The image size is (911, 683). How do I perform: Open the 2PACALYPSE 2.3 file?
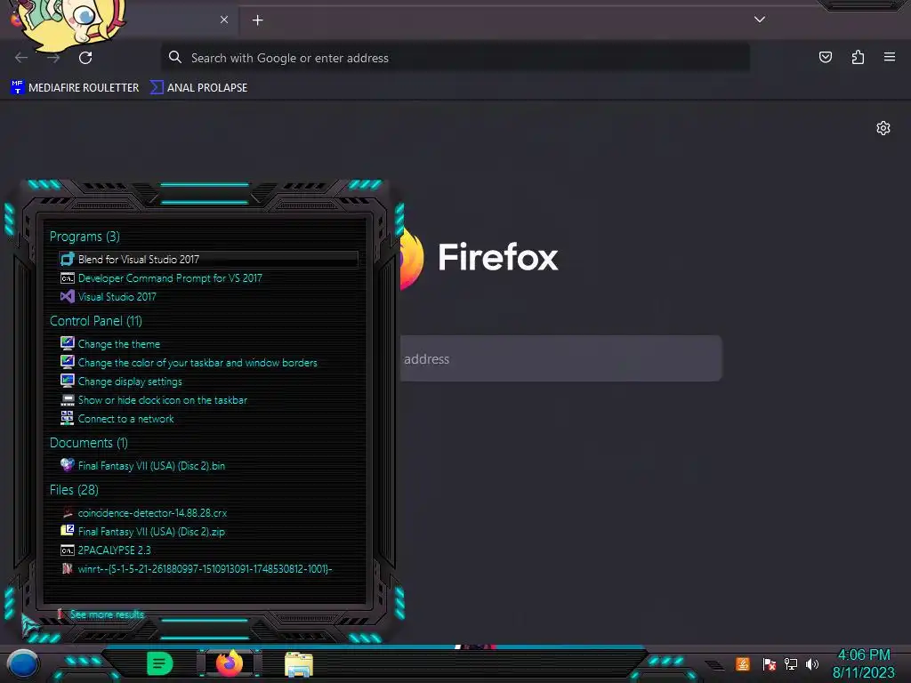click(115, 550)
